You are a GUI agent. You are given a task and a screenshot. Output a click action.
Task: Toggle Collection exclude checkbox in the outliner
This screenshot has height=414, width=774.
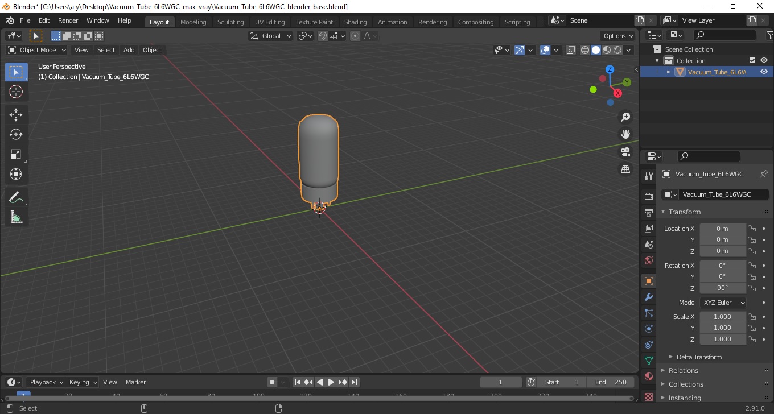click(752, 60)
